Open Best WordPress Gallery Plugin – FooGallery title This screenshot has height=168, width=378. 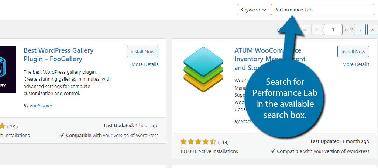(59, 55)
